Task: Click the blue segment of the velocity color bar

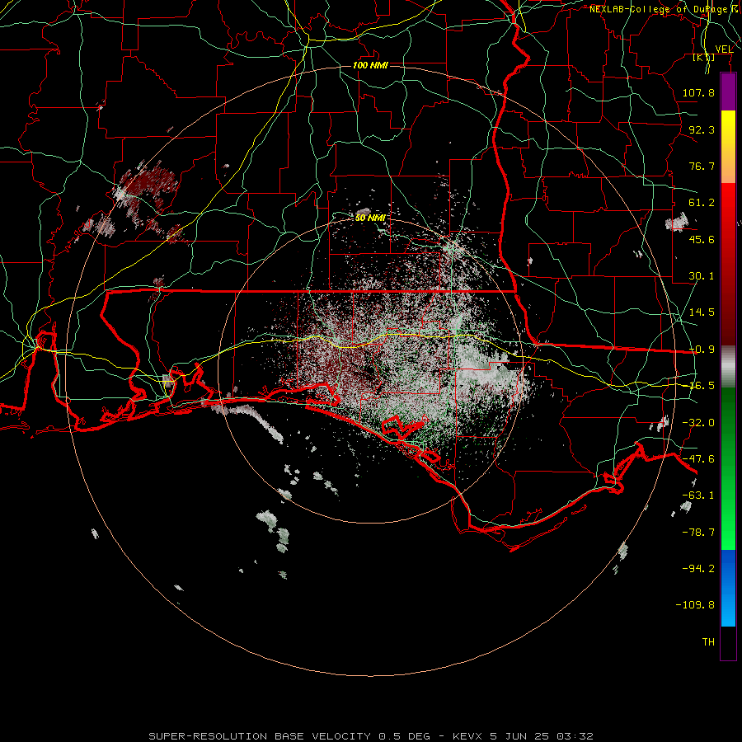Action: [x=728, y=588]
